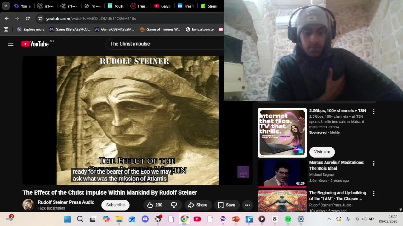Switch to the 'Free D' tab

(139, 6)
